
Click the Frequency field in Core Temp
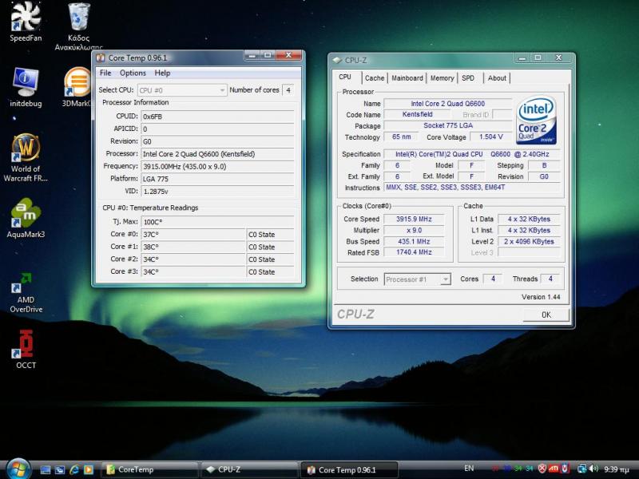tap(217, 166)
